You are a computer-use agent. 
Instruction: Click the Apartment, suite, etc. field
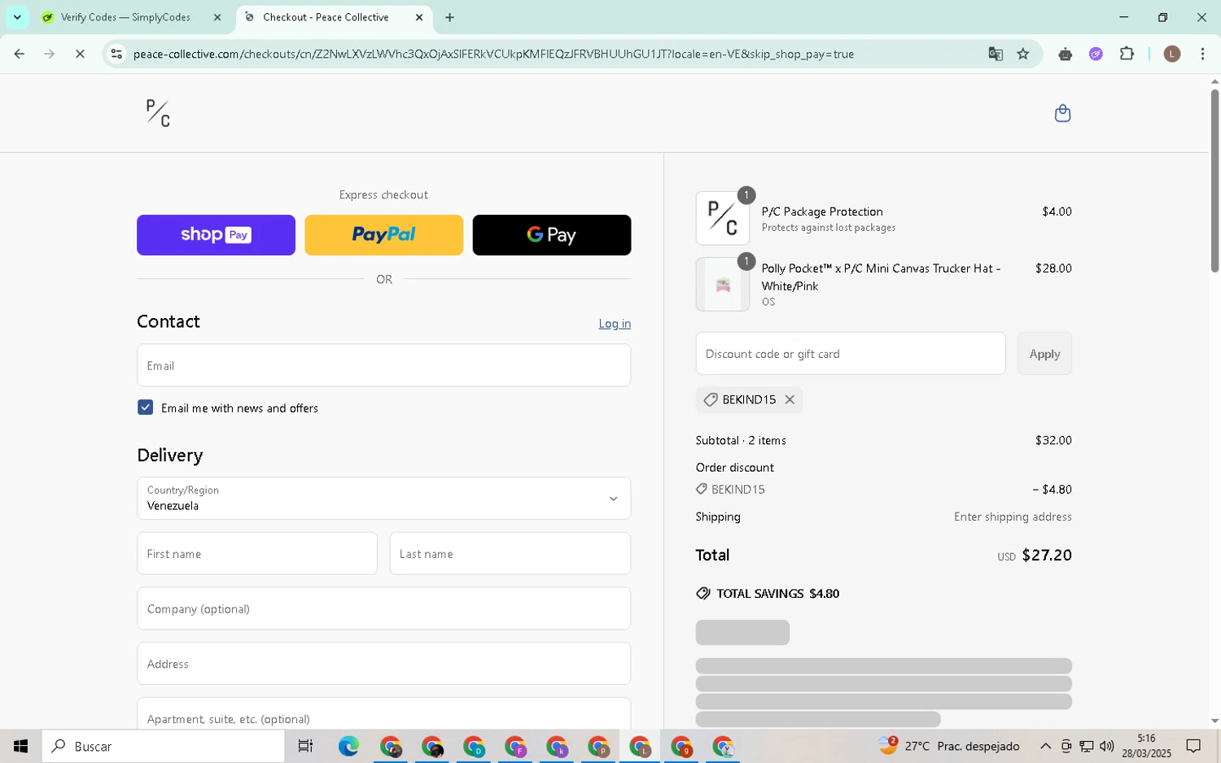click(383, 713)
